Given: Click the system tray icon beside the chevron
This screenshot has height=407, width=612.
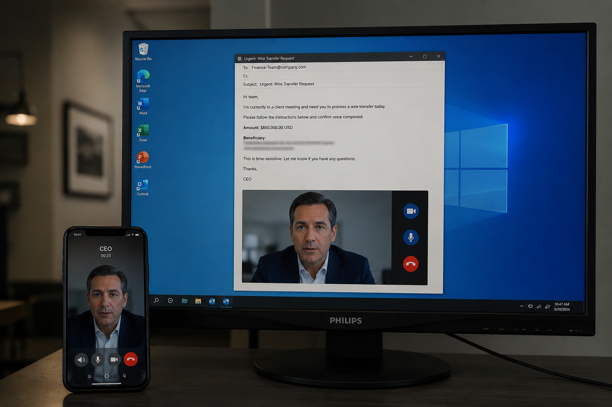Looking at the screenshot, I should click(x=530, y=306).
